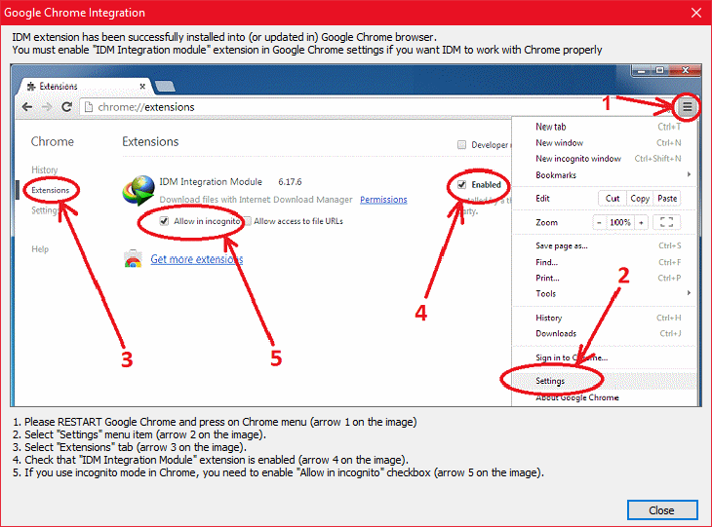The width and height of the screenshot is (712, 527).
Task: Click the Paste button in Edit row
Action: 667,198
